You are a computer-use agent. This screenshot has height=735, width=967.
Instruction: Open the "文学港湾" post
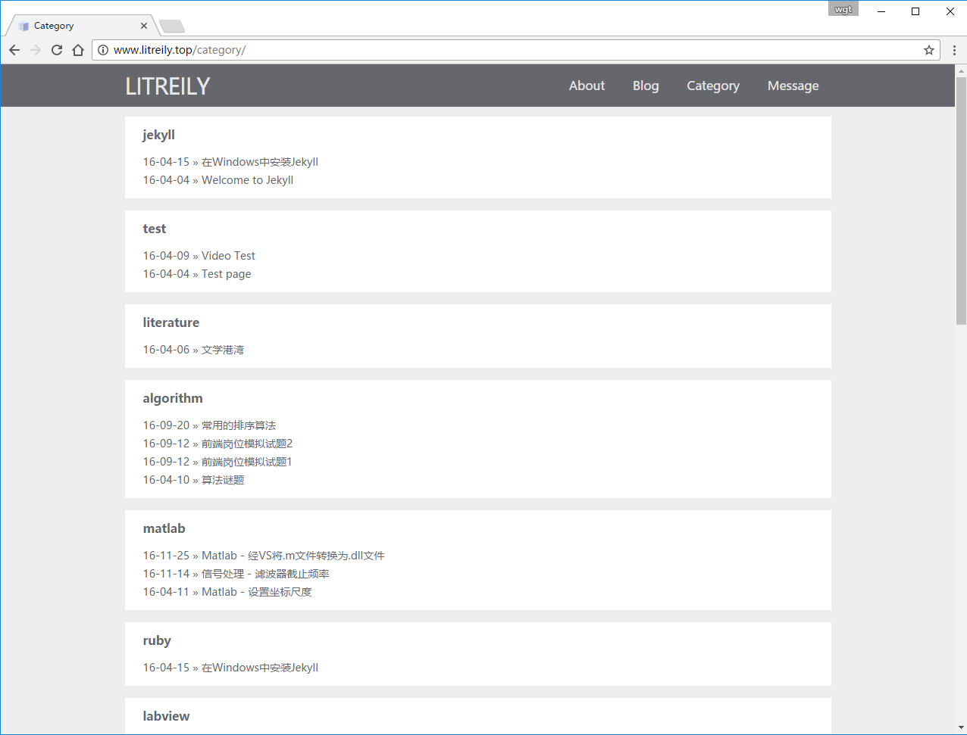pyautogui.click(x=223, y=350)
